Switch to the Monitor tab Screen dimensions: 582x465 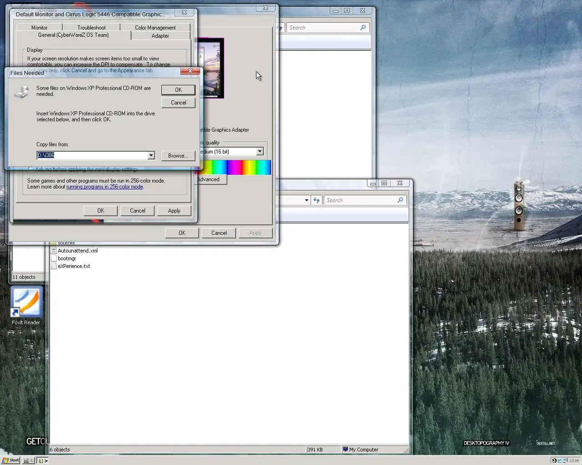coord(40,27)
